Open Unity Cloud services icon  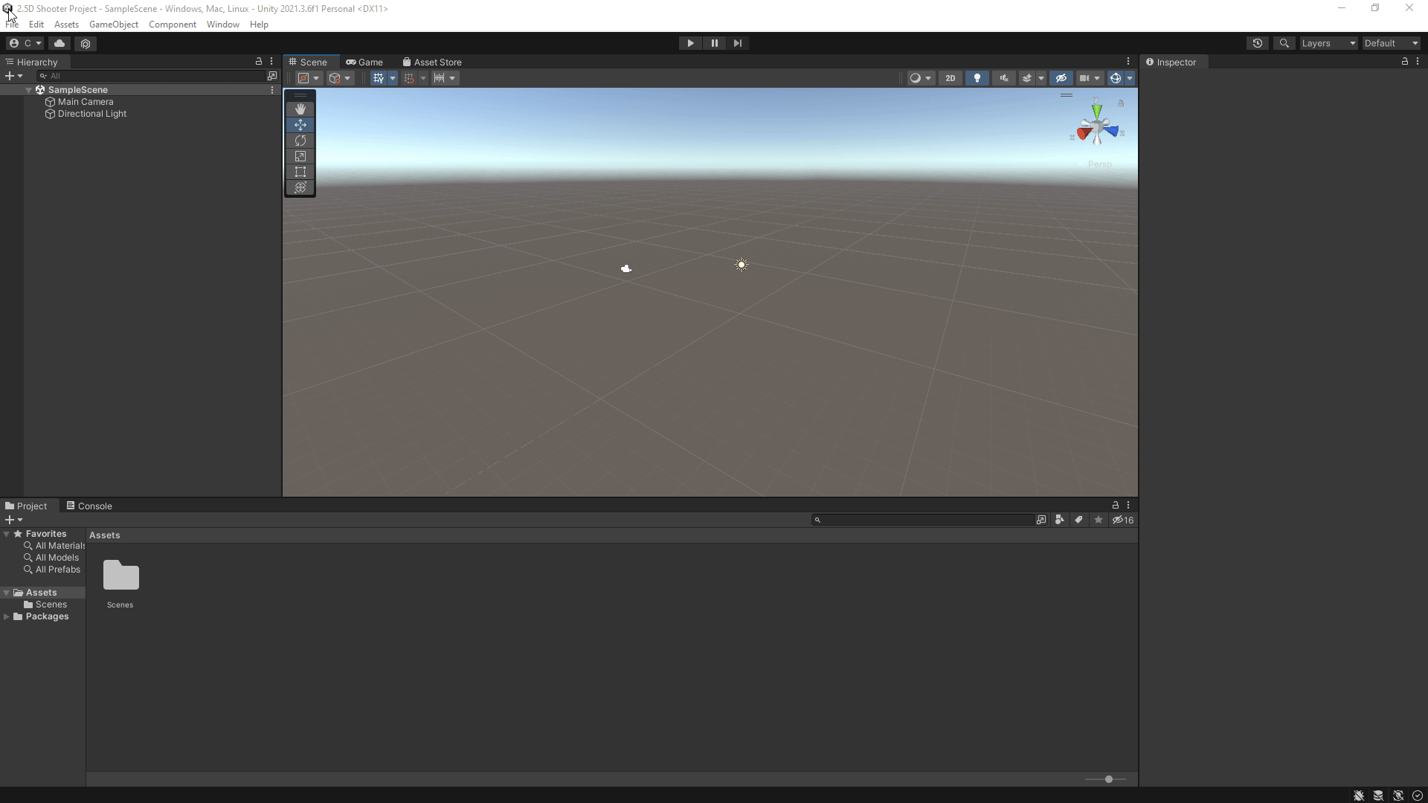[59, 43]
